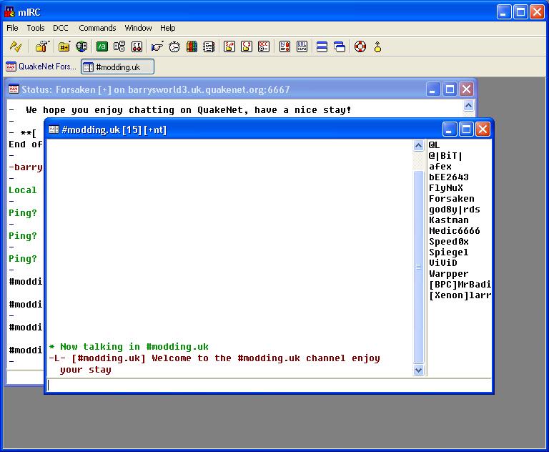Open the Notify list icon
Viewport: 549px width, 452px height.
coord(285,46)
